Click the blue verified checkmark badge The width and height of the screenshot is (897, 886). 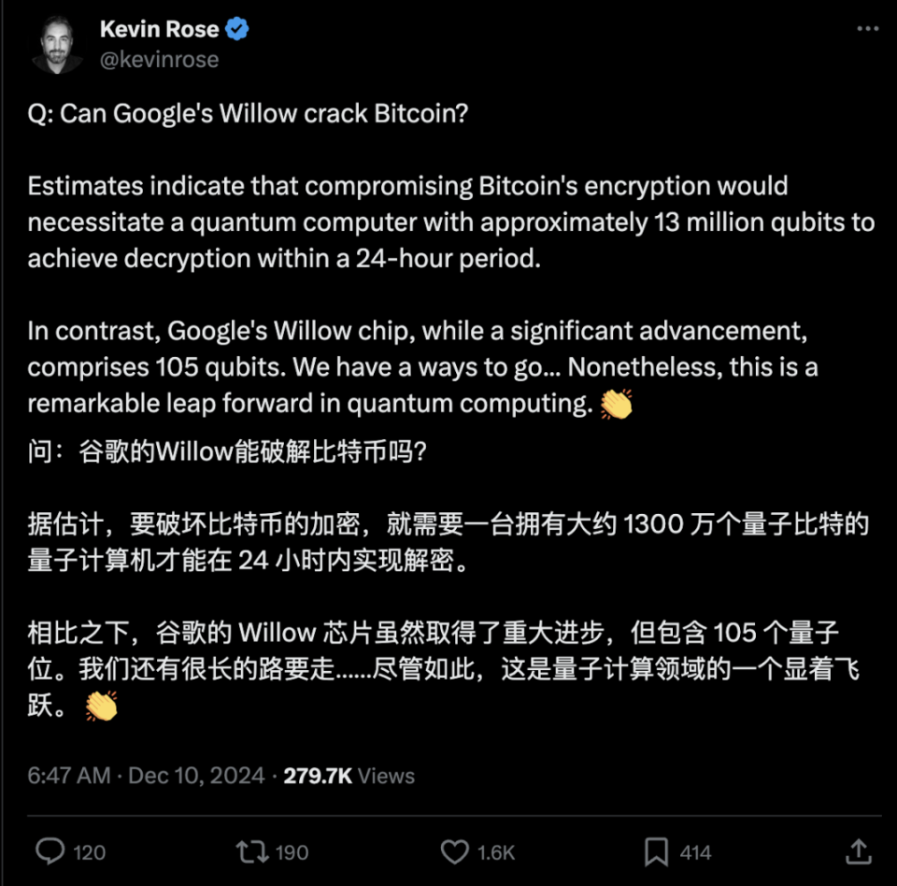236,28
